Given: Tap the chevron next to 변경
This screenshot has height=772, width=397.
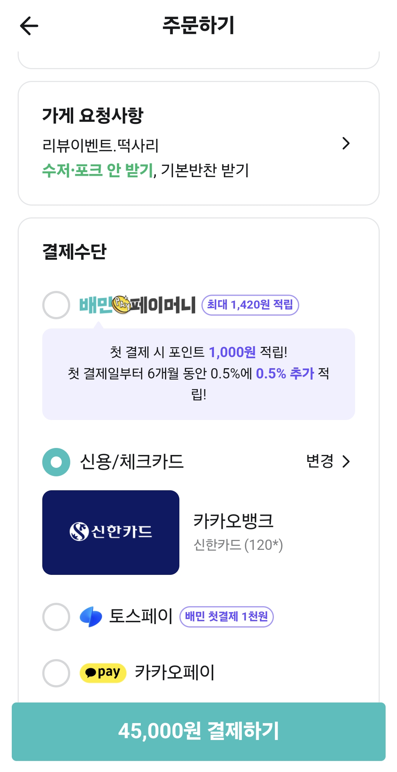Looking at the screenshot, I should pos(346,462).
